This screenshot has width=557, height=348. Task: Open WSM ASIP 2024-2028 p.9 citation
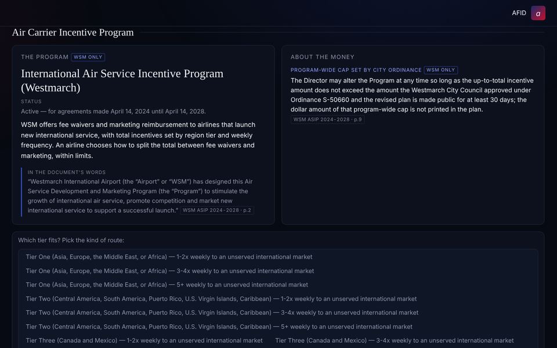point(327,119)
